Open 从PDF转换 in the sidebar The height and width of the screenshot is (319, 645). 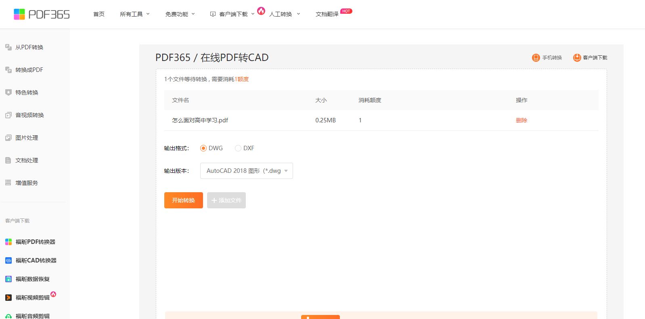tap(29, 47)
